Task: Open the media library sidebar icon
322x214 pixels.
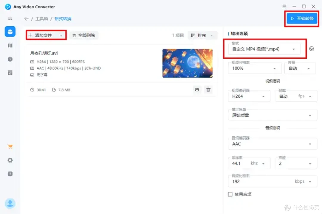Action: pos(10,45)
